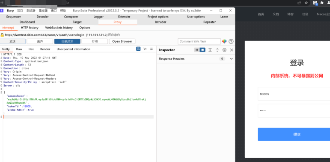The width and height of the screenshot is (330, 162).
Task: Open the Project options tab
Action: tap(158, 17)
